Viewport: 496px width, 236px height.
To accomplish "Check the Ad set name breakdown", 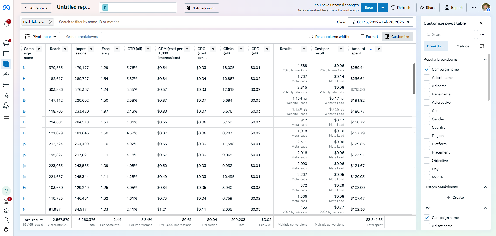I will pos(427,78).
